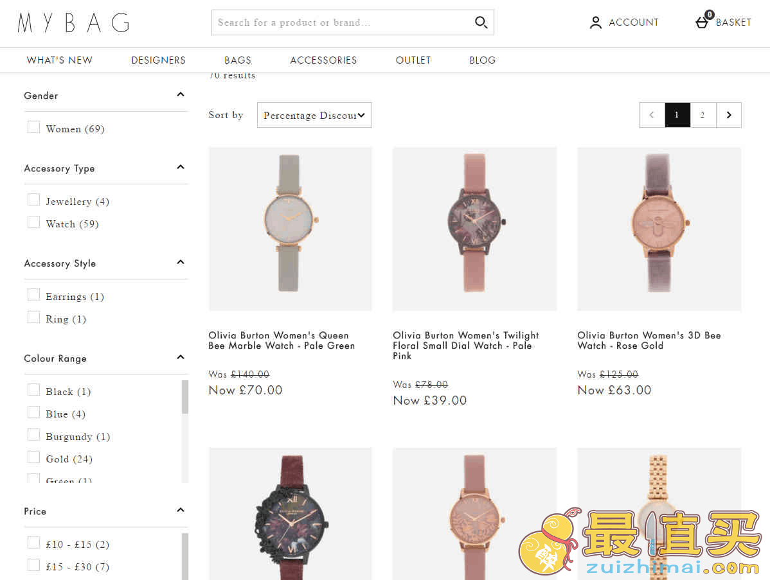Click the Was £140.00 price text
770x580 pixels.
(238, 374)
